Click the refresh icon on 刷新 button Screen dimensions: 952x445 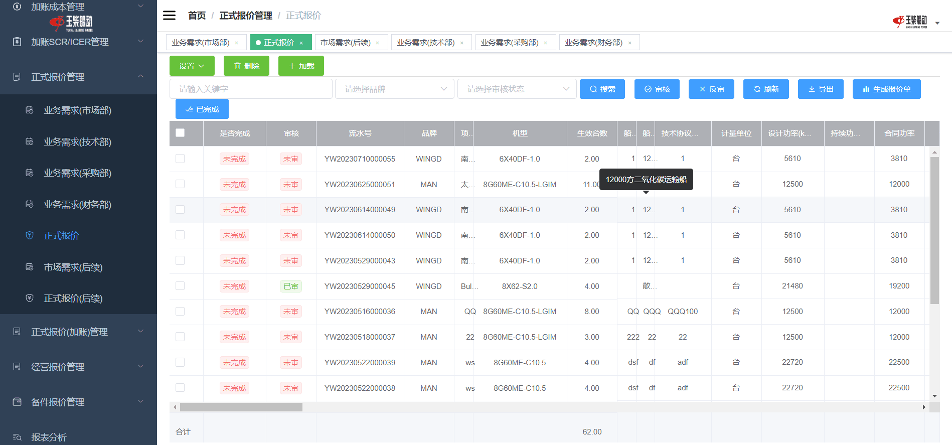[757, 89]
